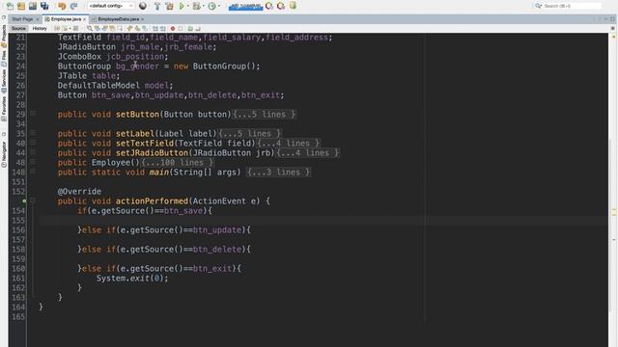
Task: Expand the folded setLabel method
Action: (33, 133)
